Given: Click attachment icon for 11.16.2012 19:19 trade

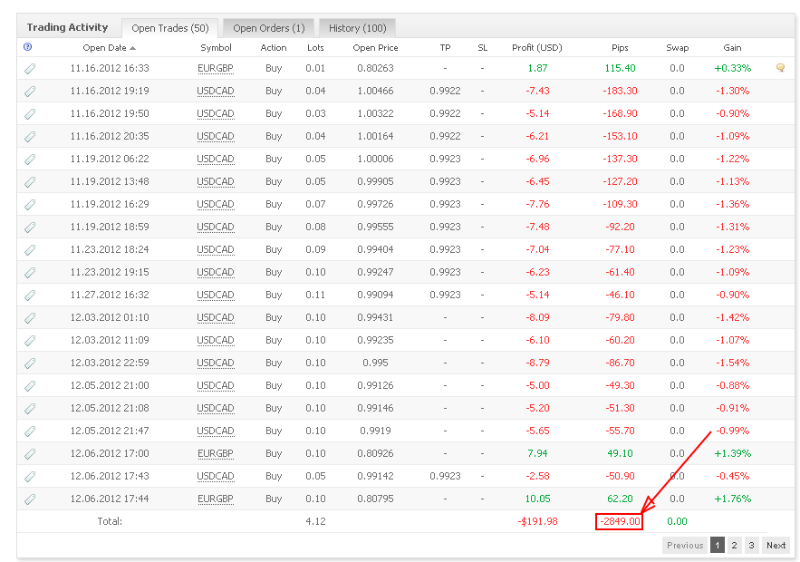Looking at the screenshot, I should pos(30,92).
